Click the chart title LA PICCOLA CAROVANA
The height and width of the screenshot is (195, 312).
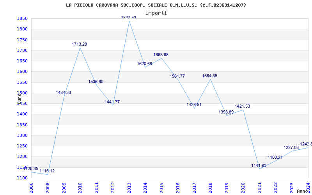(156, 5)
